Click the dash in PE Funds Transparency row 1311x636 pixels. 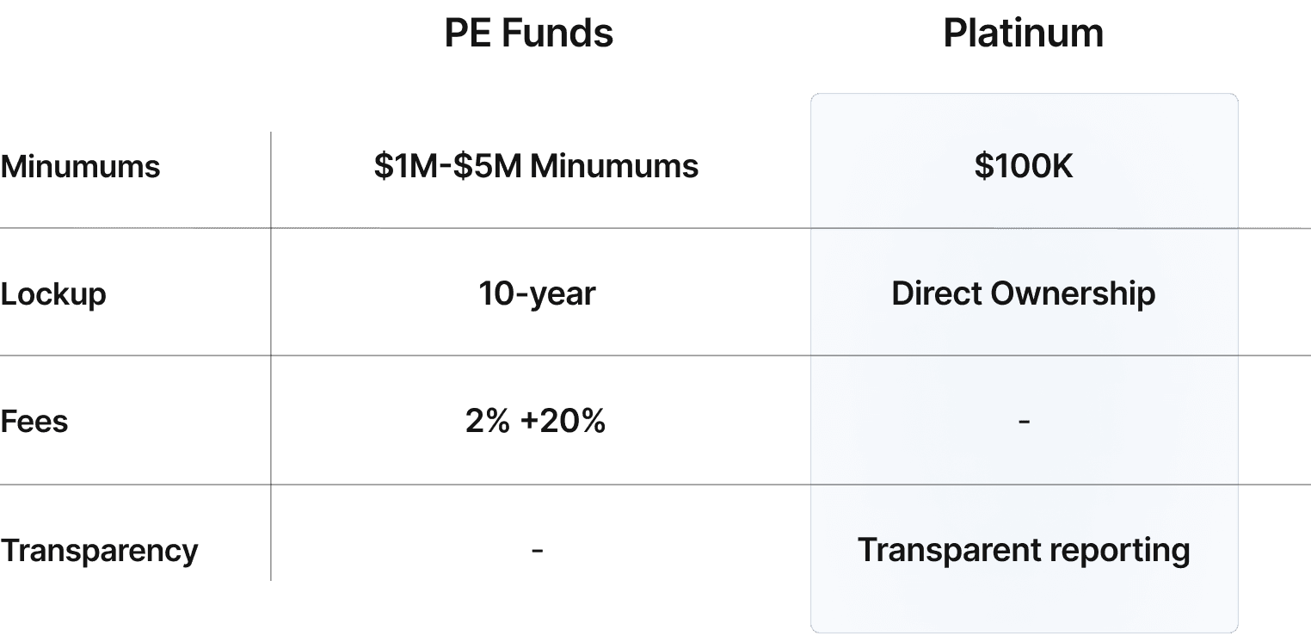[x=537, y=550]
